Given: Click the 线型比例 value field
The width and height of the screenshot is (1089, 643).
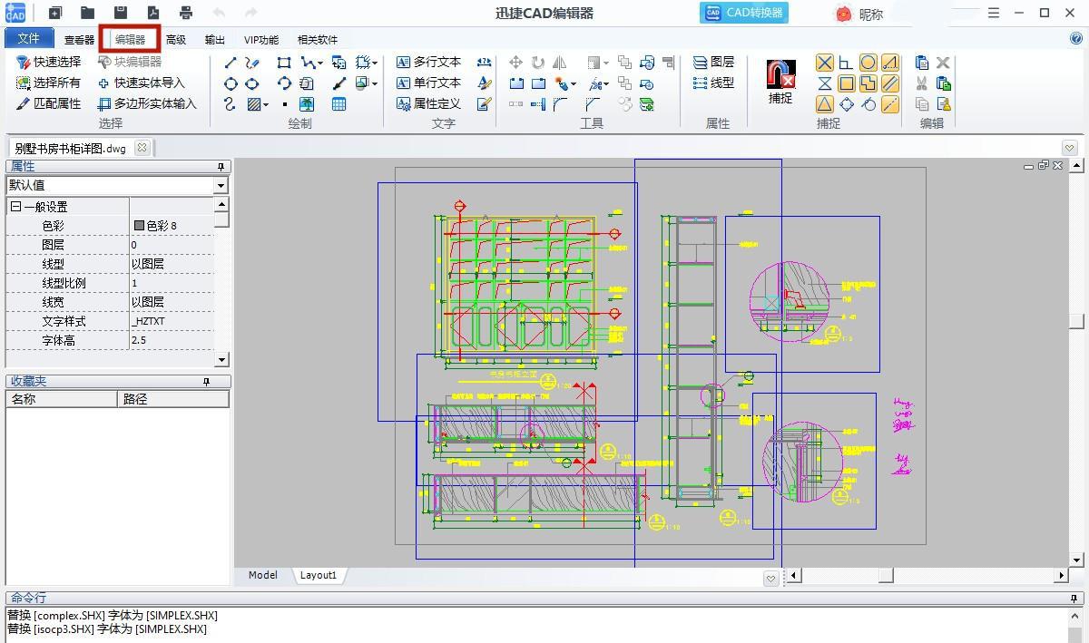Looking at the screenshot, I should (x=172, y=283).
